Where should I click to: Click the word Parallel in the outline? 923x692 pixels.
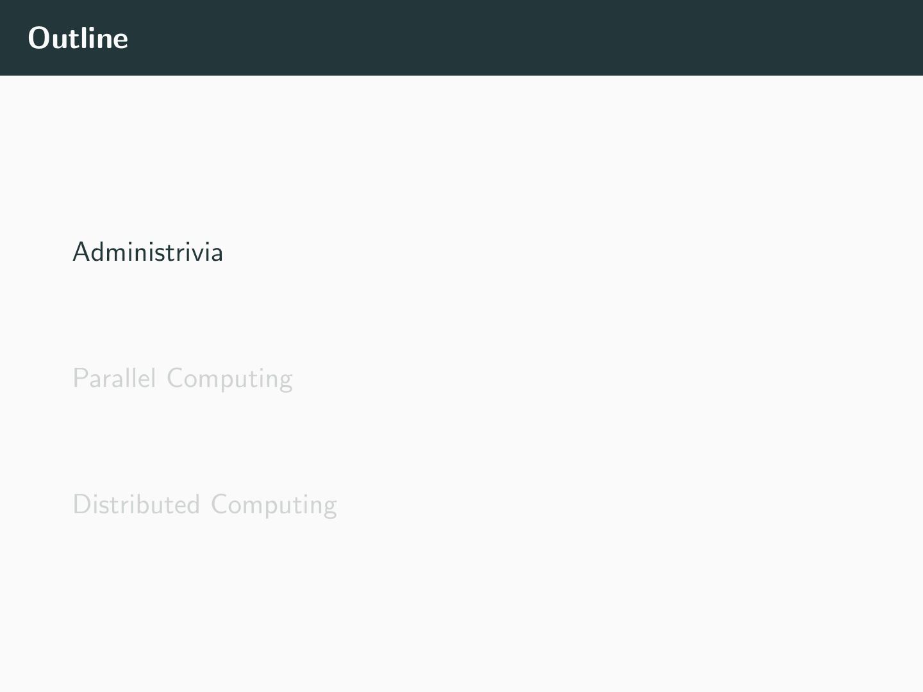coord(114,379)
